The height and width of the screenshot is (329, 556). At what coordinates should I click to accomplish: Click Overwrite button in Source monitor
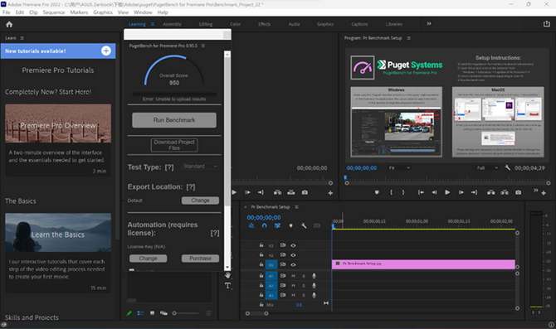point(291,192)
